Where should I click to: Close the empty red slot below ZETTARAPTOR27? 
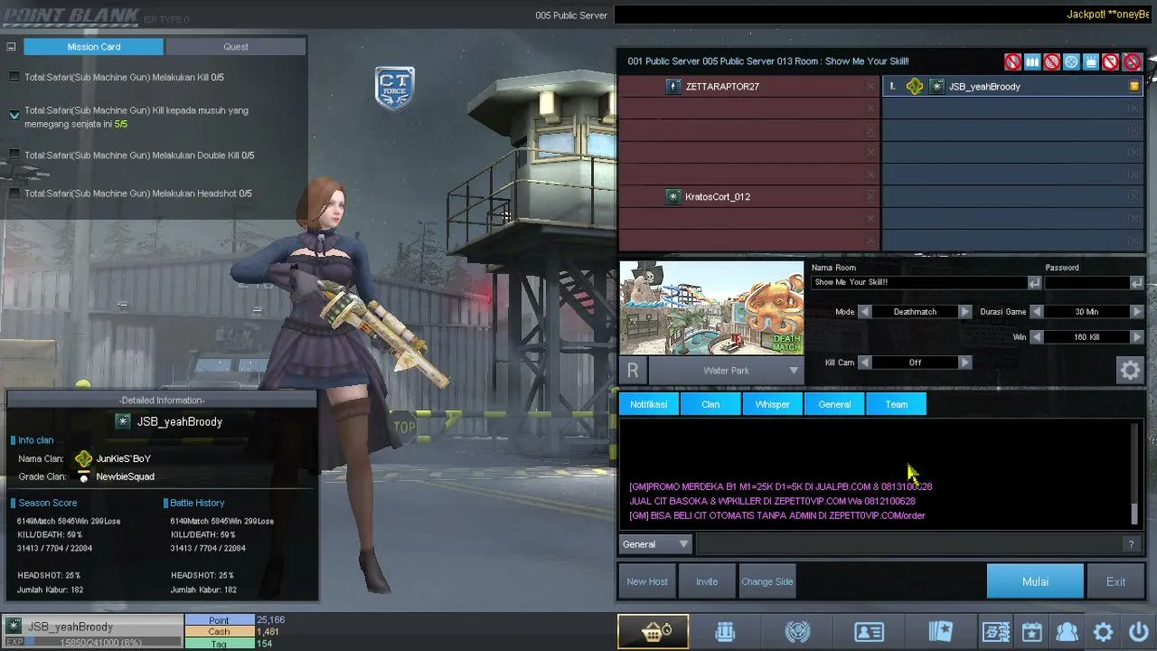point(871,108)
